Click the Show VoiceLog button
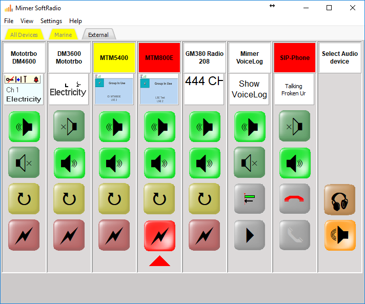Image resolution: width=365 pixels, height=304 pixels. 249,89
